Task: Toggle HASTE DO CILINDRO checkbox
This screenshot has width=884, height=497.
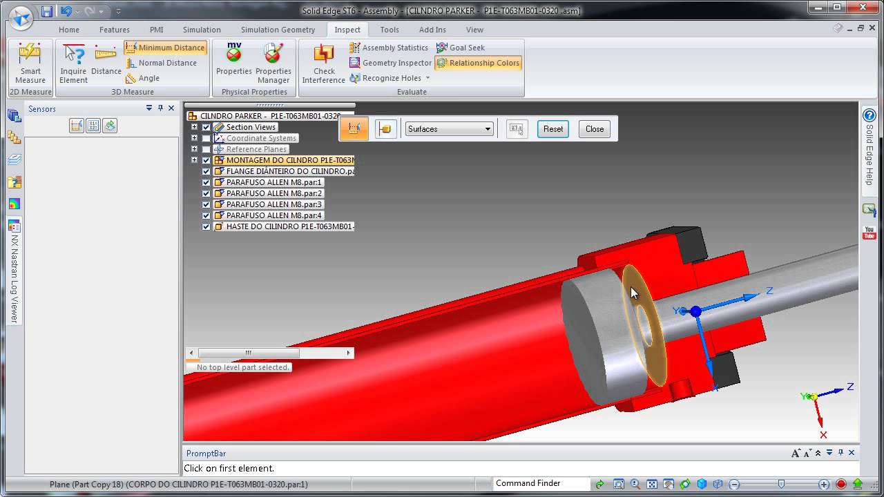Action: pos(206,226)
